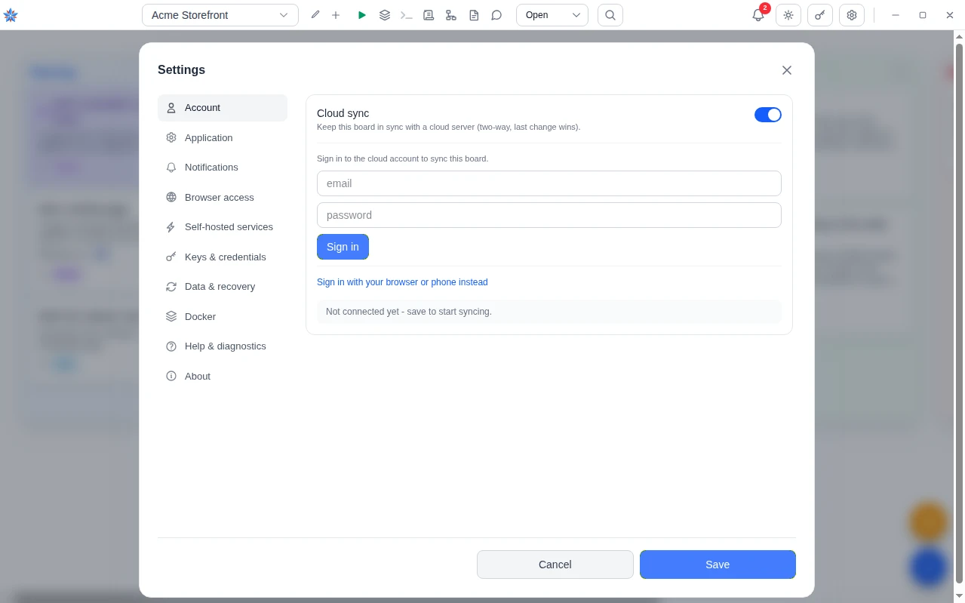Screen dimensions: 965x603
Task: Open Help & diagnostics section
Action: pyautogui.click(x=223, y=346)
